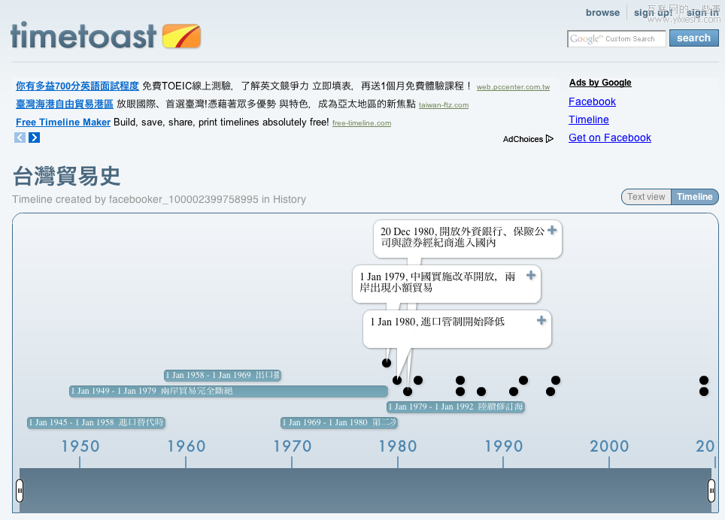Screen dimensions: 725x520
Task: Switch to Timeline view
Action: click(x=694, y=197)
